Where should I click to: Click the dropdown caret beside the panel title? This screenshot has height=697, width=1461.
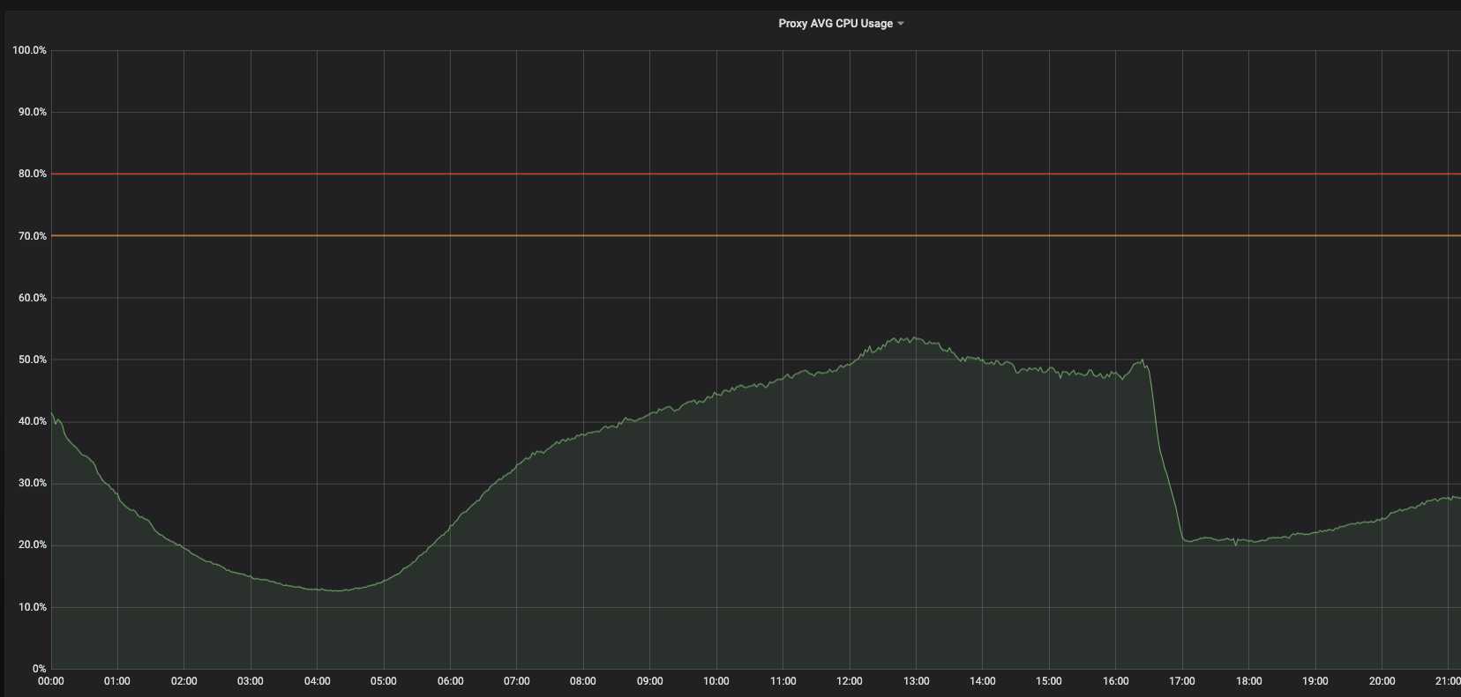point(901,24)
